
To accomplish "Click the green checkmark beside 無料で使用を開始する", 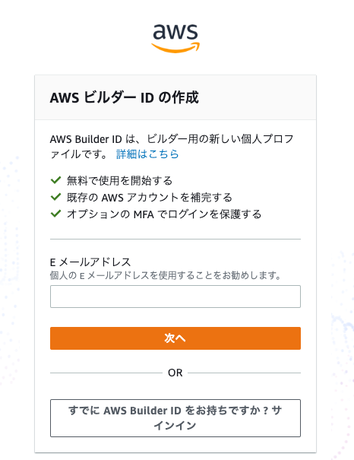I will pos(55,180).
